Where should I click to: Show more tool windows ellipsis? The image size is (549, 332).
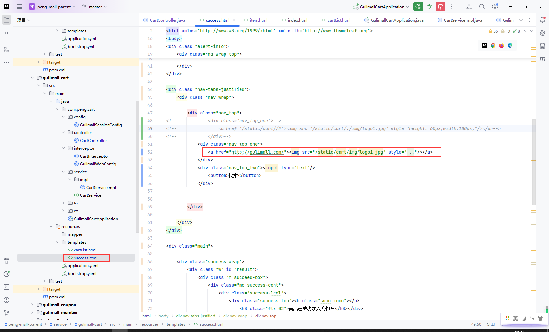(x=7, y=62)
